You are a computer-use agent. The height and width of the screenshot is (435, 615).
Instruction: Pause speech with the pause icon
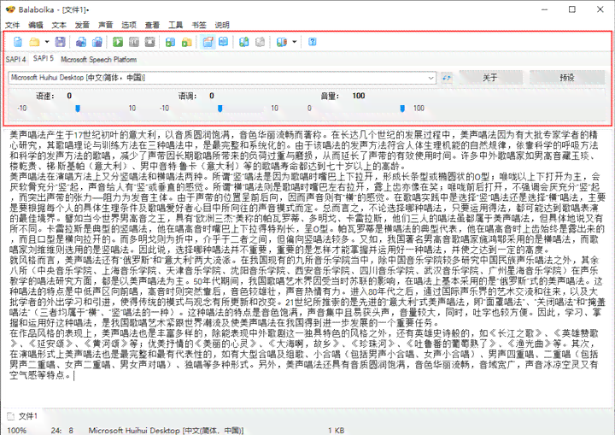(x=134, y=42)
